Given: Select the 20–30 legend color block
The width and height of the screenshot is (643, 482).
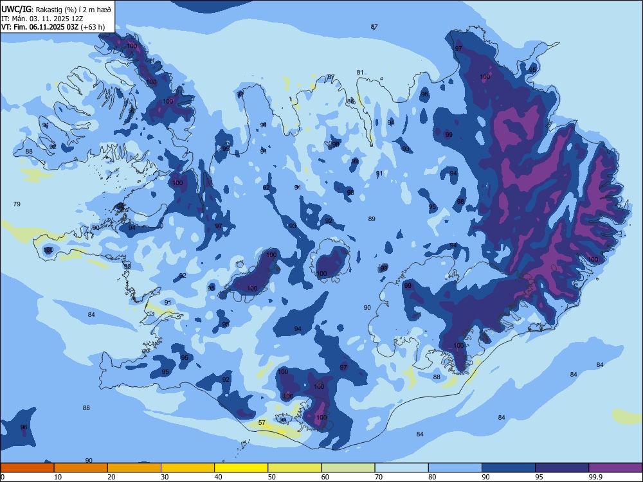Looking at the screenshot, I should [134, 468].
